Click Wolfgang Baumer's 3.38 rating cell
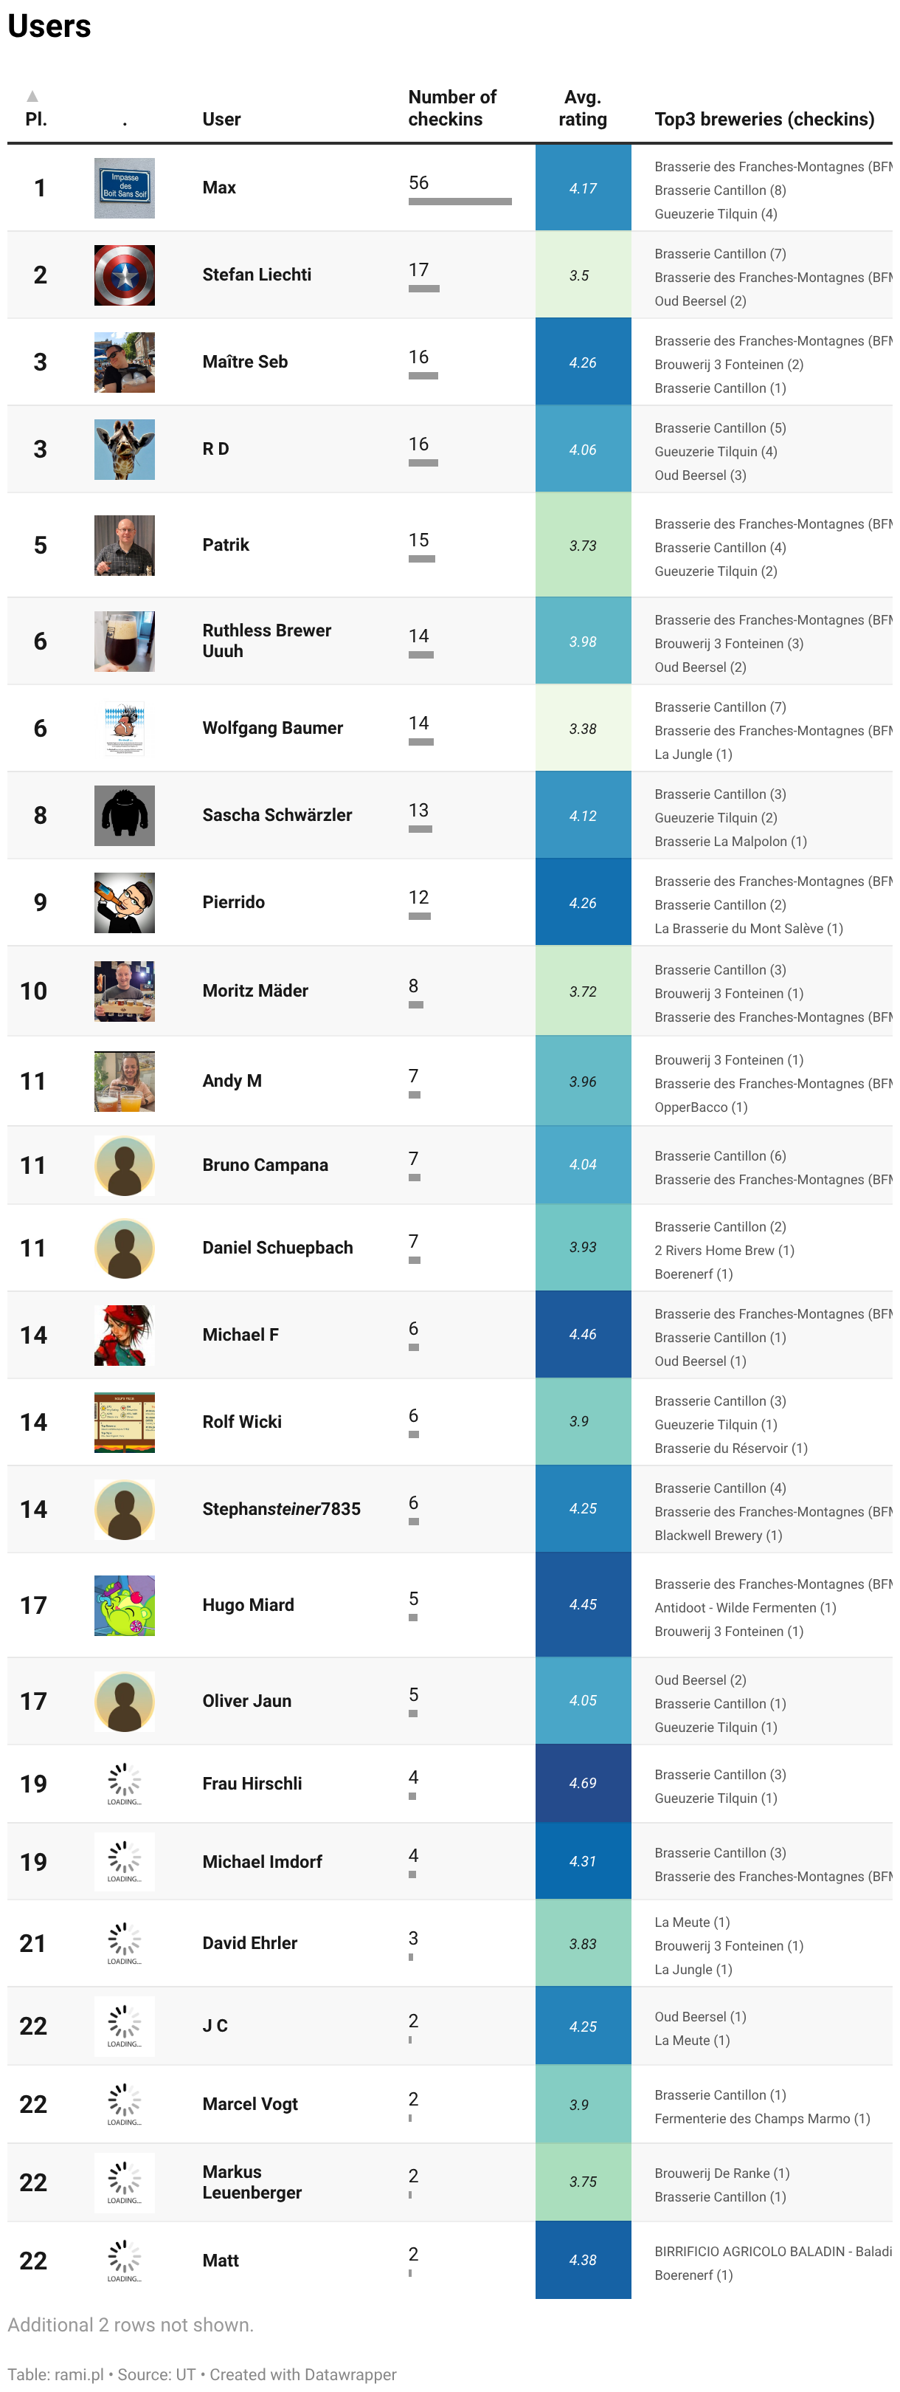 pos(584,729)
